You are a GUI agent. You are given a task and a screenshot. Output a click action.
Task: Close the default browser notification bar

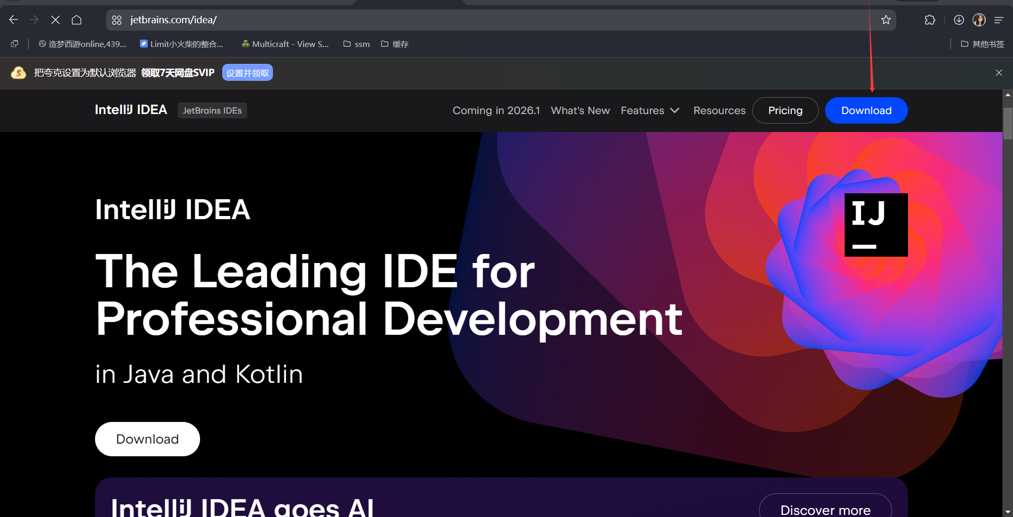point(999,73)
